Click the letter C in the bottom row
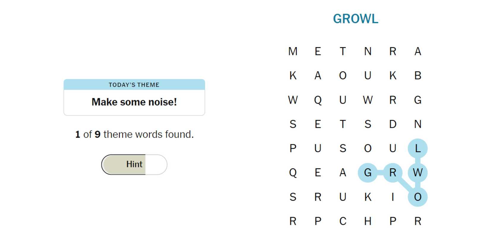 pos(343,221)
